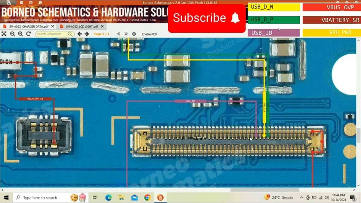
Task: Click the fit-to-screen expand icon
Action: 4,34
